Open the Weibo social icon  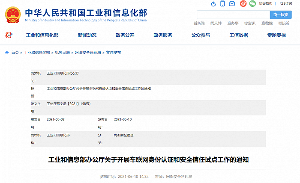pyautogui.click(x=243, y=4)
